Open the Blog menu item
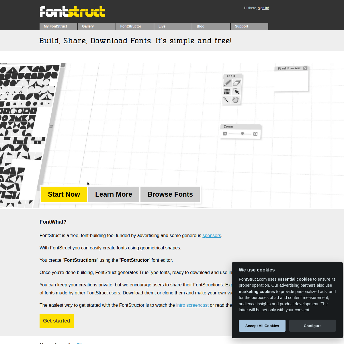The width and height of the screenshot is (344, 344). [200, 26]
